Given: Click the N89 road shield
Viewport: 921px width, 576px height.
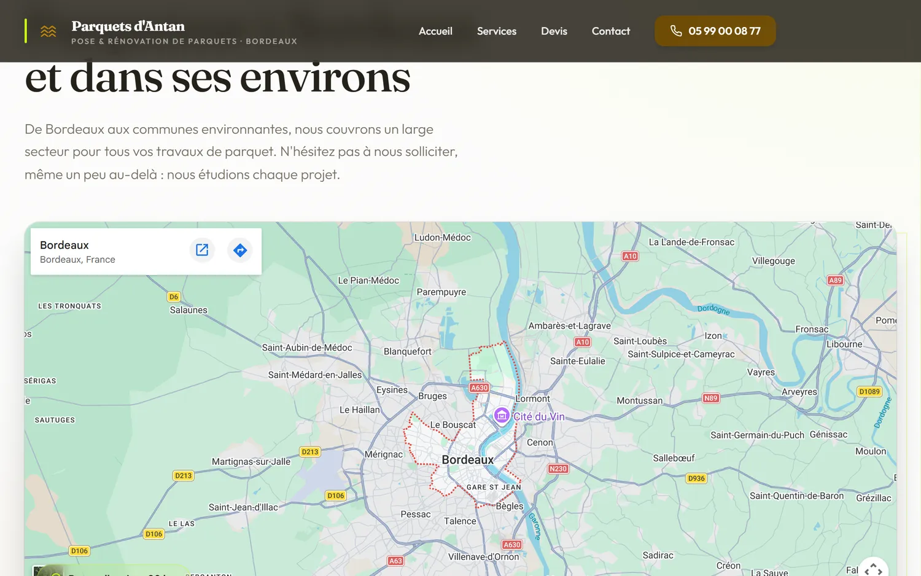Looking at the screenshot, I should tap(710, 398).
